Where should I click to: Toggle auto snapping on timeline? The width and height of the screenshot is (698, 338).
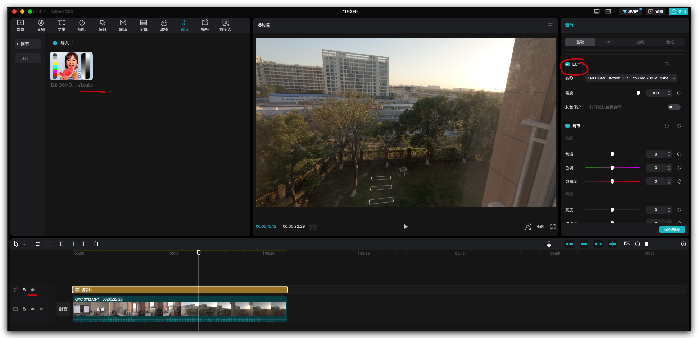(584, 244)
